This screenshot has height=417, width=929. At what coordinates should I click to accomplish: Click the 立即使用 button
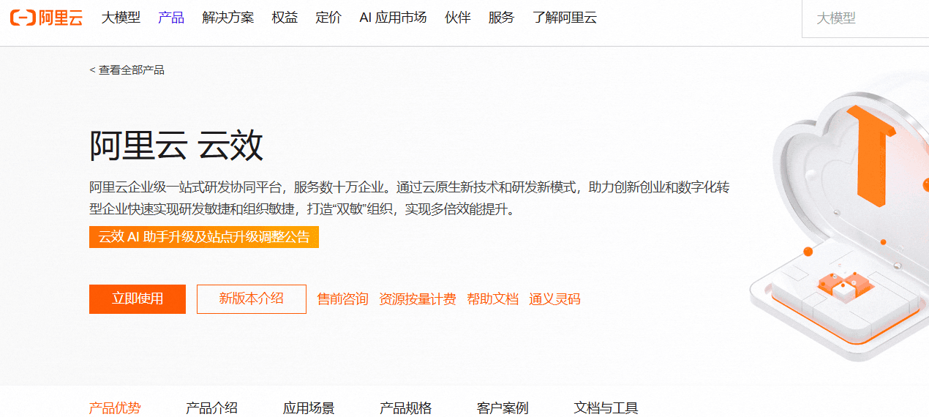coord(138,299)
